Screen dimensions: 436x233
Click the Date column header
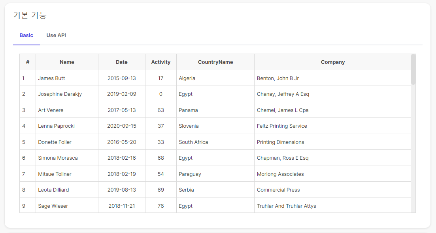pyautogui.click(x=122, y=62)
